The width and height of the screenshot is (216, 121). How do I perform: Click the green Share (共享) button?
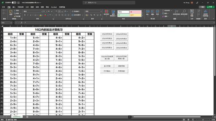click(210, 7)
